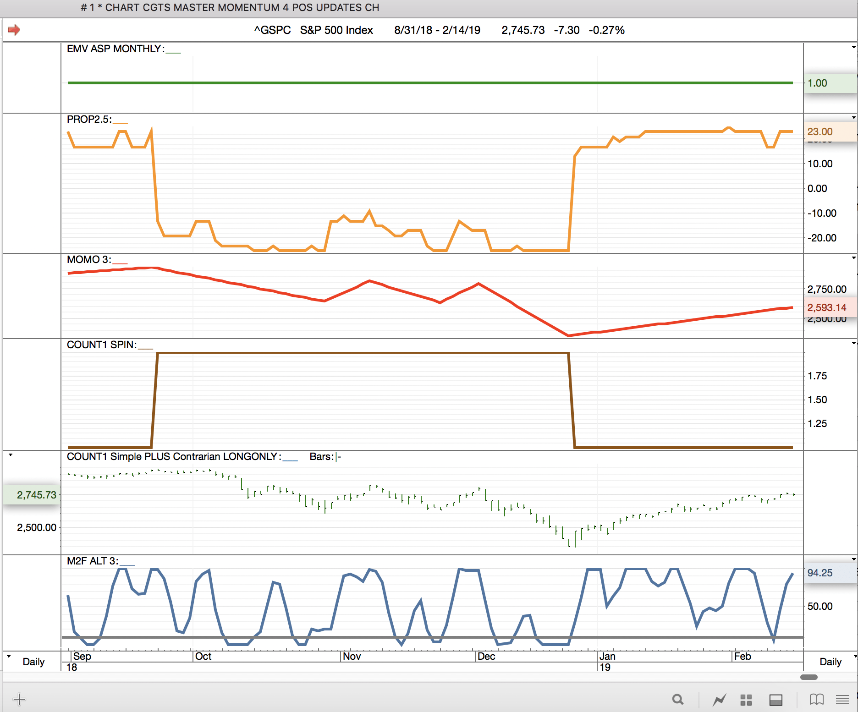Screen dimensions: 858x712
Task: Click the split-pane layout icon
Action: pyautogui.click(x=775, y=700)
